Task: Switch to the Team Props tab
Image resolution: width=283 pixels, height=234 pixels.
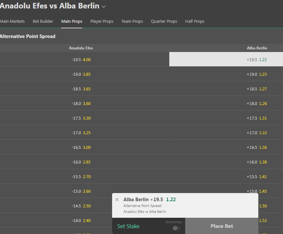Action: [x=132, y=21]
